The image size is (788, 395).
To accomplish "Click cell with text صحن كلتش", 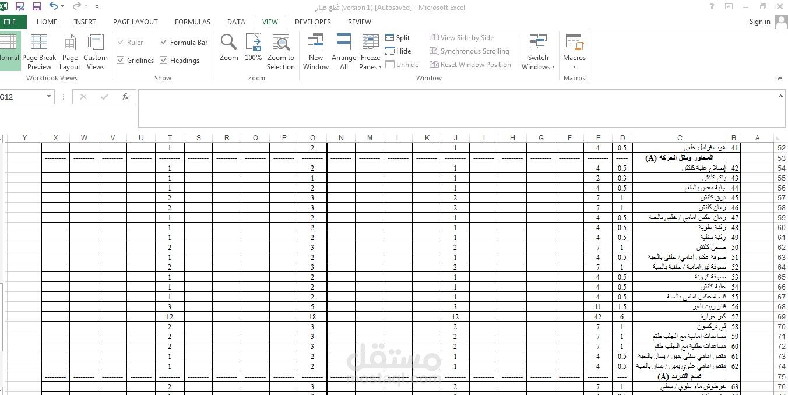I will (680, 247).
